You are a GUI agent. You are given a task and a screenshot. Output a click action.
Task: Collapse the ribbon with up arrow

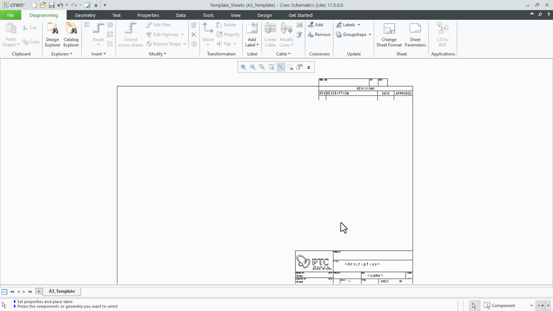click(532, 14)
